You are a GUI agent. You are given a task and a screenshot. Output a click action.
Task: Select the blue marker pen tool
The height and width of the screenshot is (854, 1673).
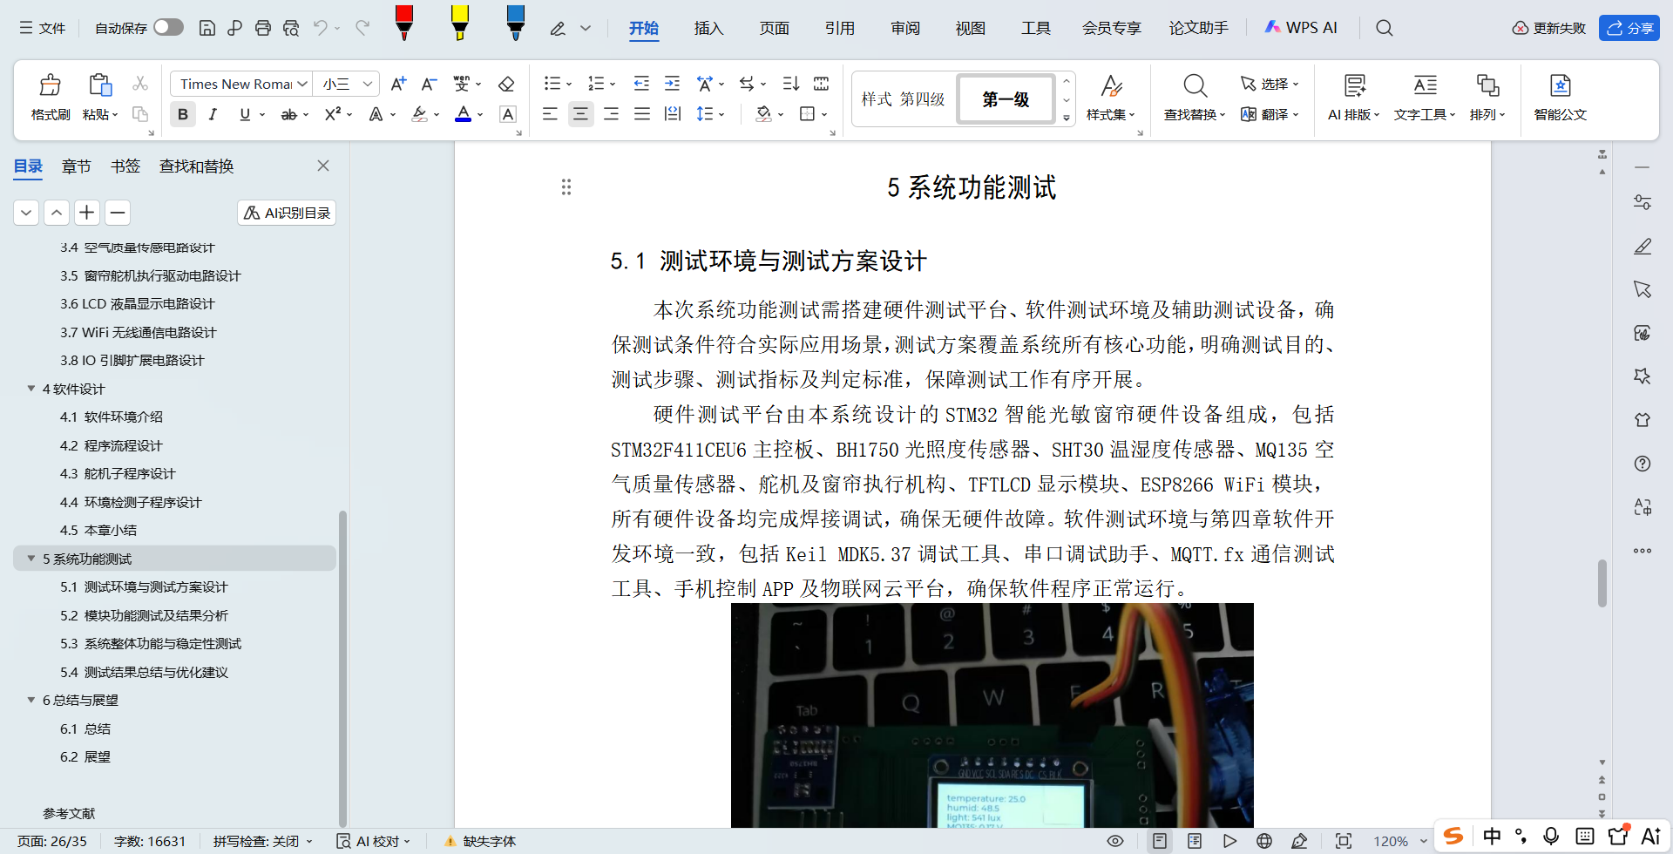pyautogui.click(x=515, y=23)
